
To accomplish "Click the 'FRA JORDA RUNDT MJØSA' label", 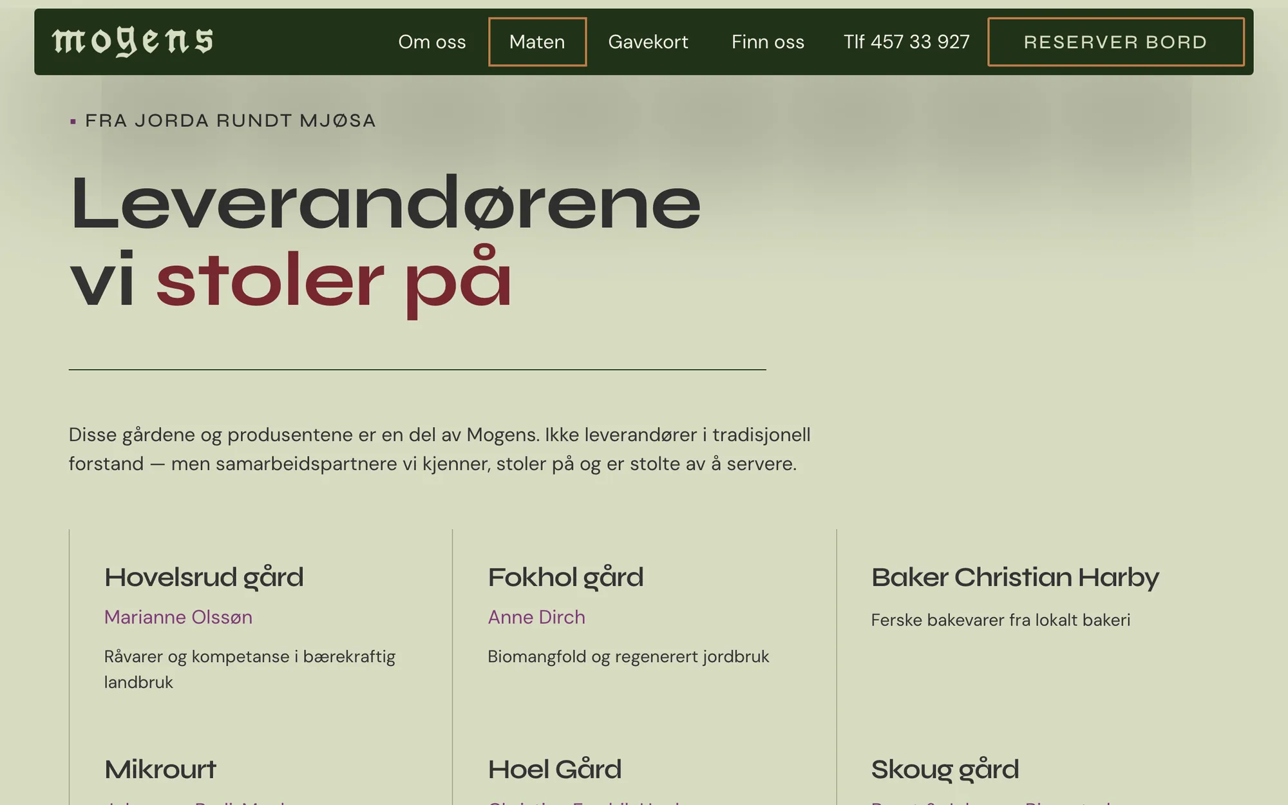I will point(231,120).
